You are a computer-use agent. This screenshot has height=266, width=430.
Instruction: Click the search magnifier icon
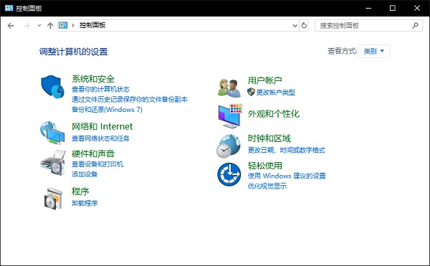[x=415, y=26]
